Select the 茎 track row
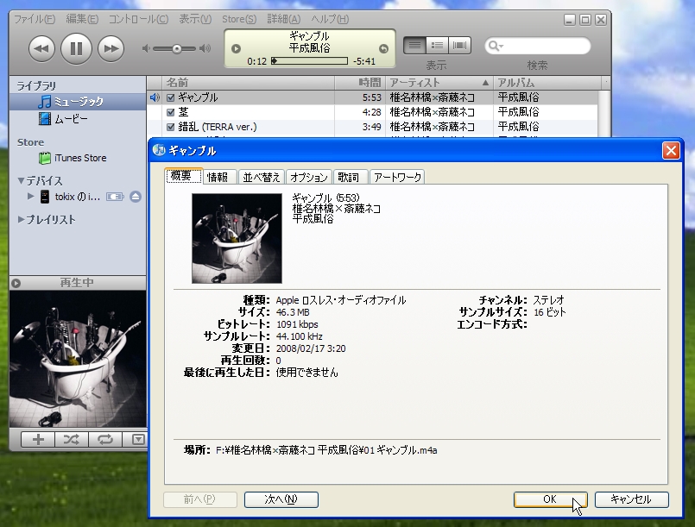695x527 pixels. coord(372,112)
